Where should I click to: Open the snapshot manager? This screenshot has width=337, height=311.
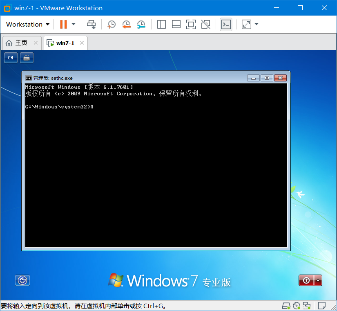[x=141, y=24]
